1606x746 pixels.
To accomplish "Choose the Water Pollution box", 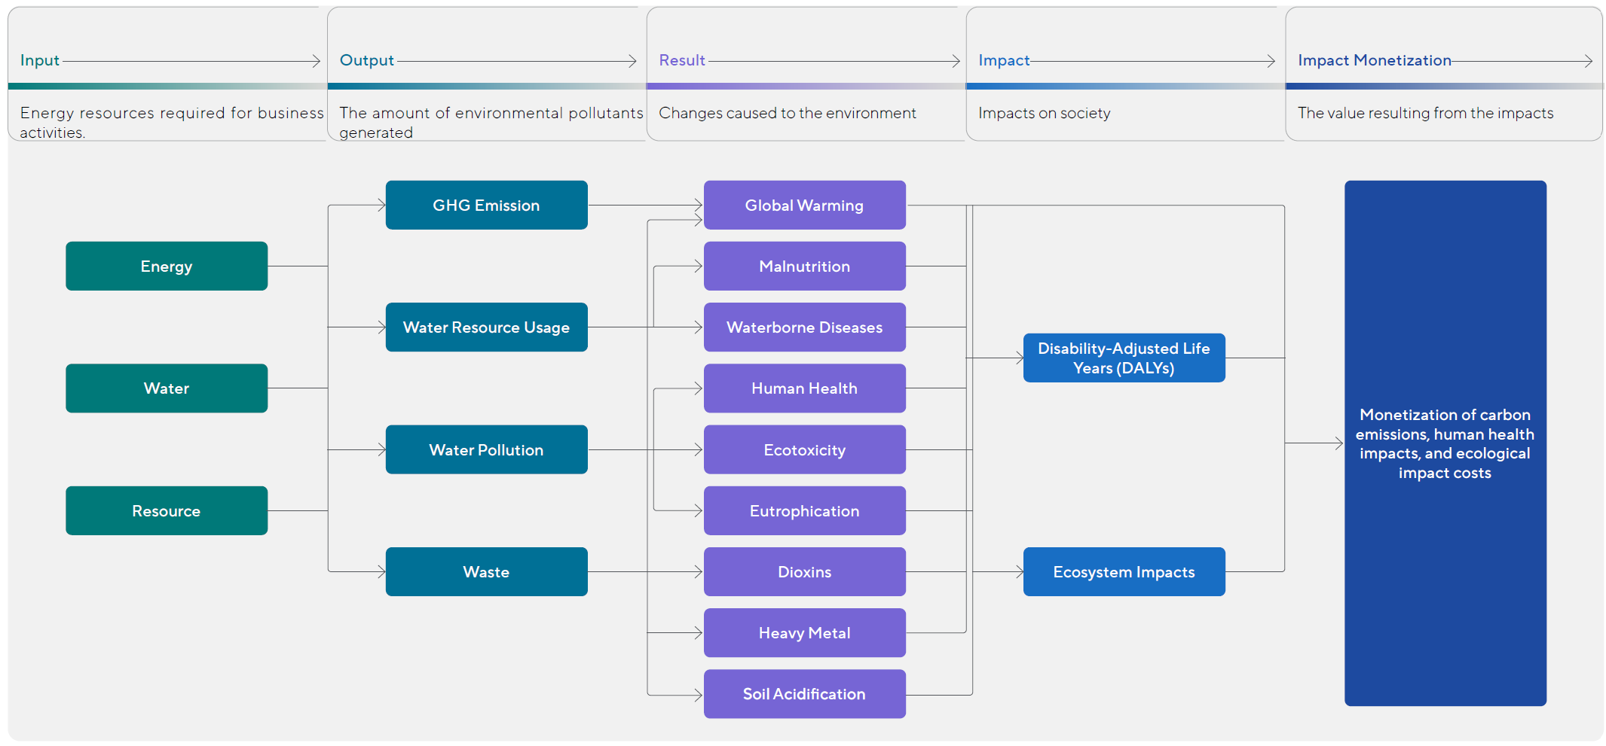I will pos(486,449).
